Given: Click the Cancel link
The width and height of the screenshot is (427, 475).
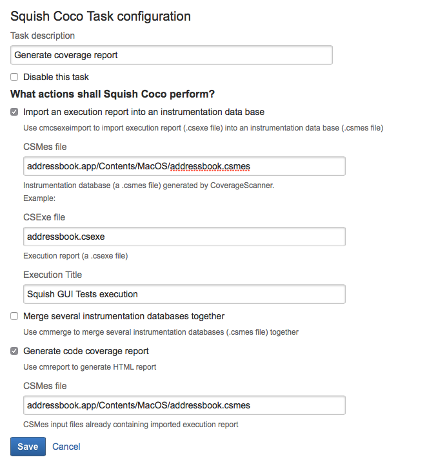Looking at the screenshot, I should 66,447.
